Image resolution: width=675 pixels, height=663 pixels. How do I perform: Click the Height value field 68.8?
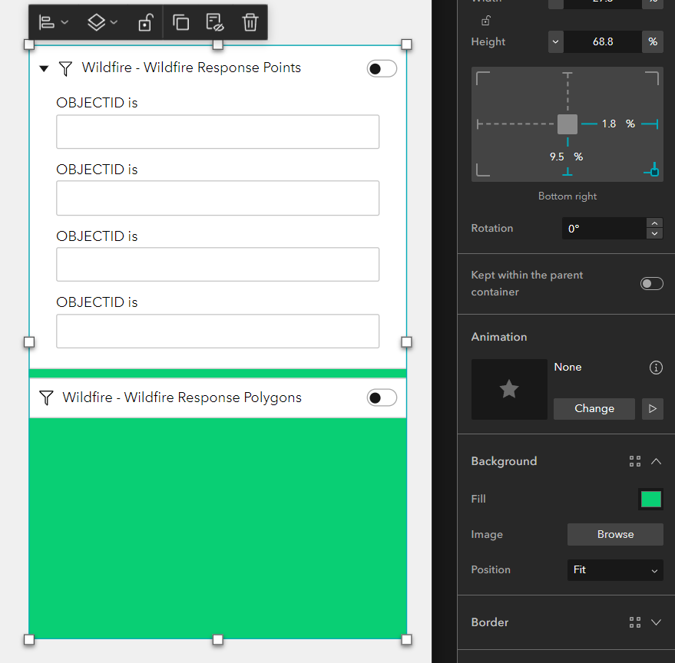pyautogui.click(x=603, y=41)
